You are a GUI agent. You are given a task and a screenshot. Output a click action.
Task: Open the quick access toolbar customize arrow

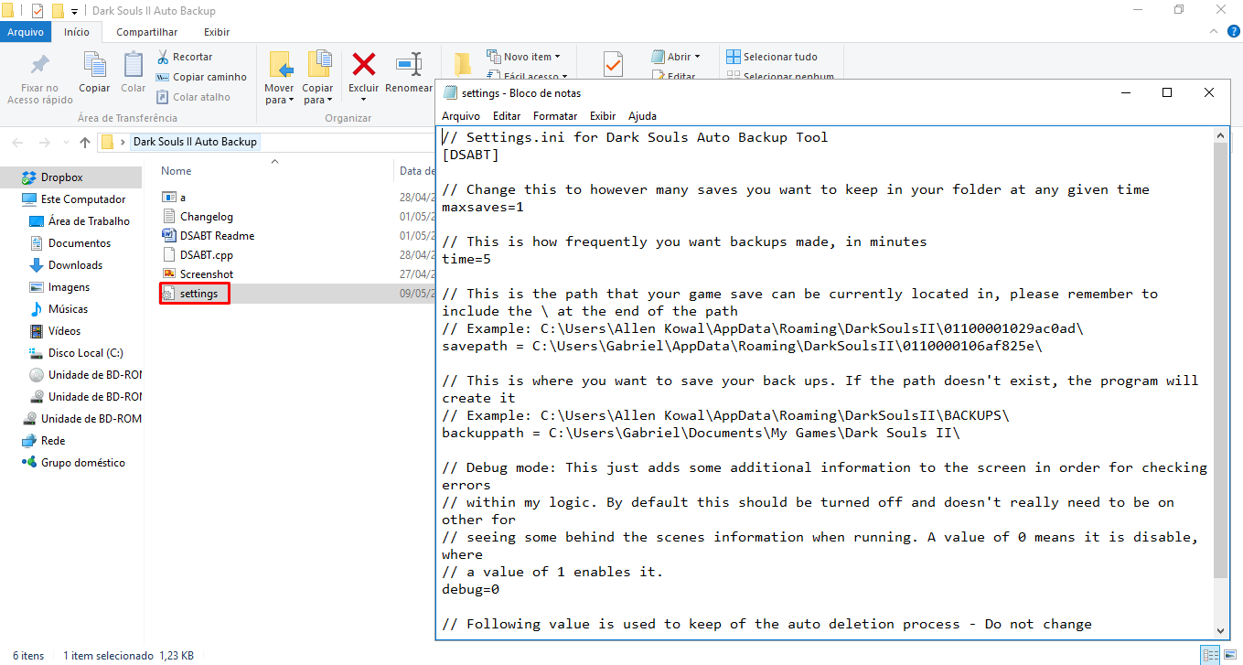click(74, 12)
